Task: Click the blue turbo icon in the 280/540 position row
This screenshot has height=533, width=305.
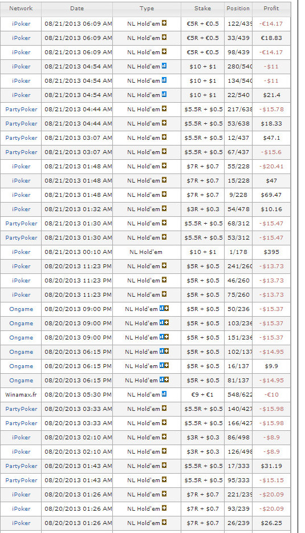Action: (x=164, y=66)
